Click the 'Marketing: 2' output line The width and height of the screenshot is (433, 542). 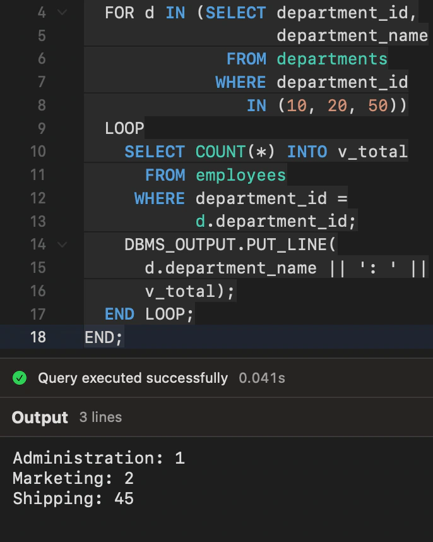click(73, 478)
